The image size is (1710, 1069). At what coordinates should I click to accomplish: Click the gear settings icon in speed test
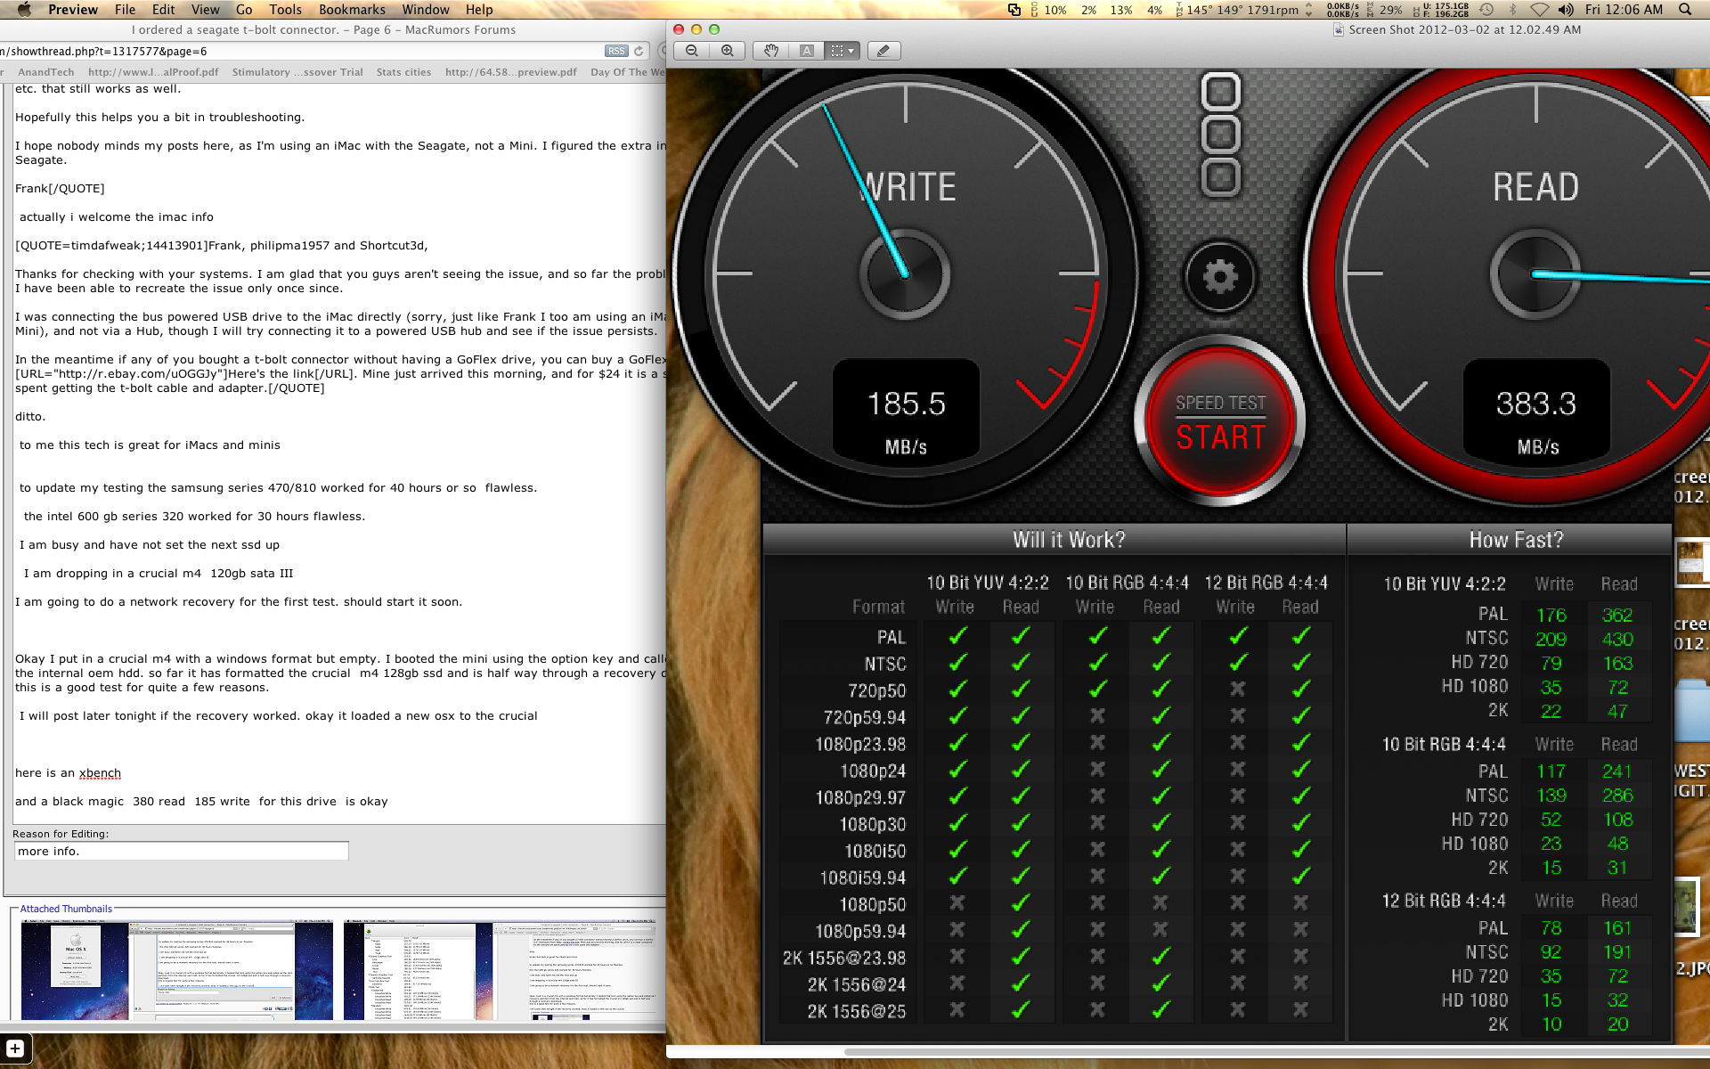coord(1220,276)
